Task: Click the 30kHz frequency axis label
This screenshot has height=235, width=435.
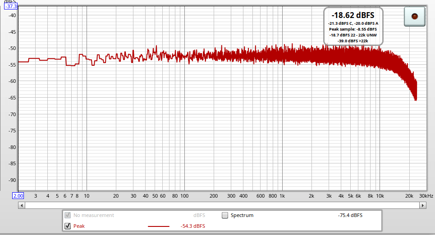Action: [x=426, y=196]
